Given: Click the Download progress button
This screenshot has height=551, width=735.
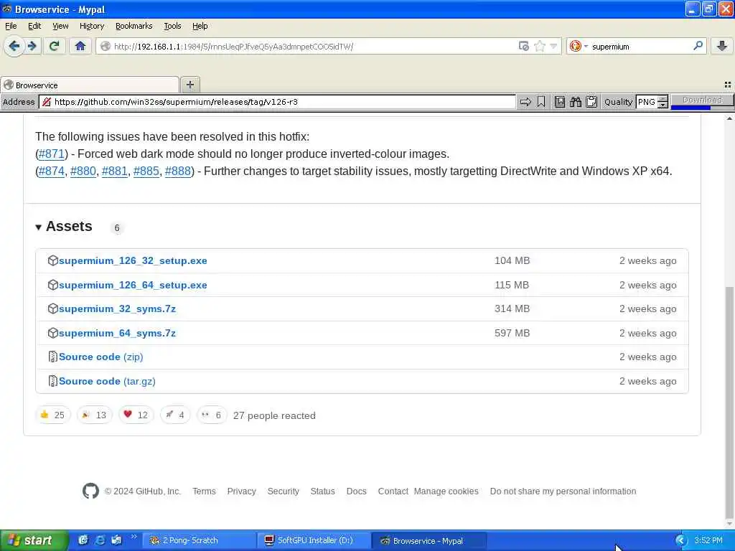Looking at the screenshot, I should tap(702, 101).
